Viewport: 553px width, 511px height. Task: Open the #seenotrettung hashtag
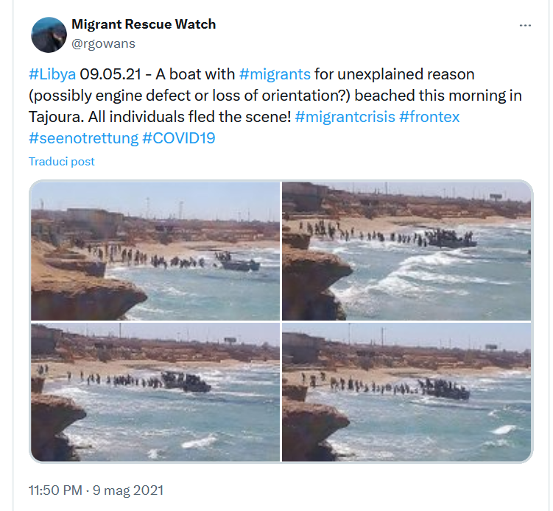click(84, 138)
